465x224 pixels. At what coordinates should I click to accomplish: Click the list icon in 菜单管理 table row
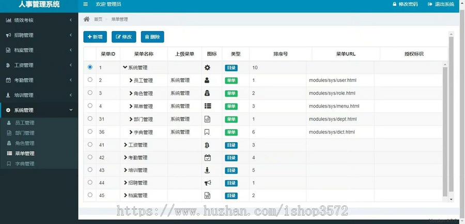point(208,106)
